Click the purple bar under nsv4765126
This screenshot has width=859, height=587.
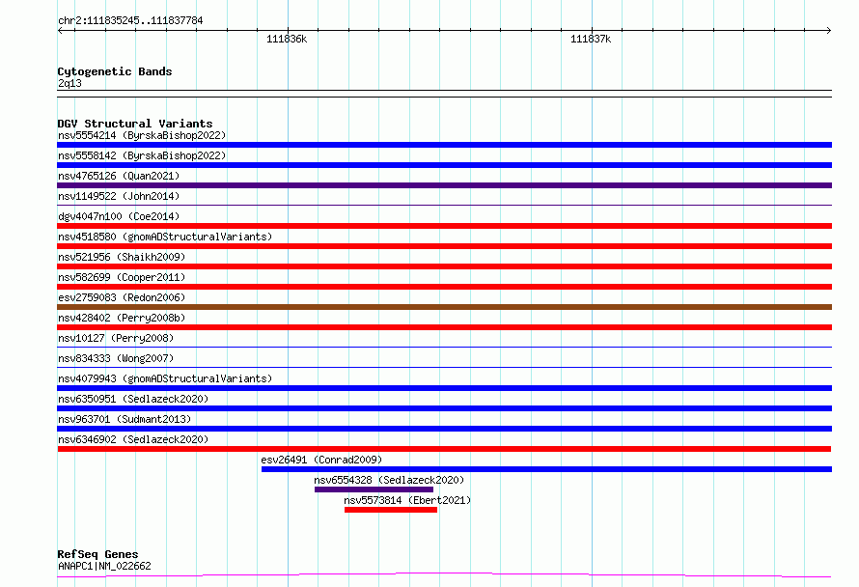click(x=444, y=185)
